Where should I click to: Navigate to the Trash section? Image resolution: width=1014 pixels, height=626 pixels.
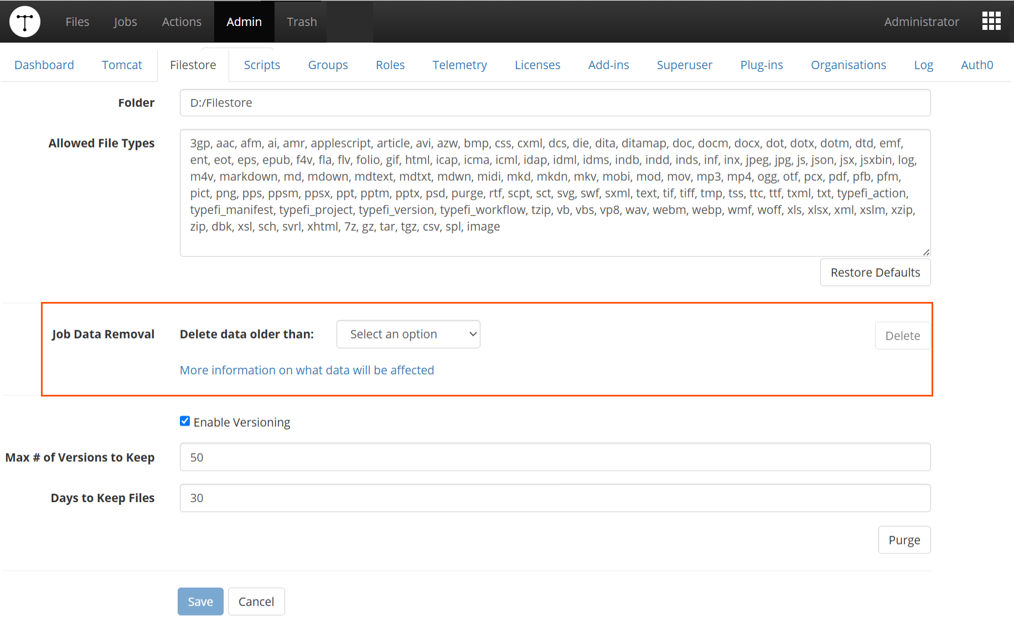click(302, 22)
